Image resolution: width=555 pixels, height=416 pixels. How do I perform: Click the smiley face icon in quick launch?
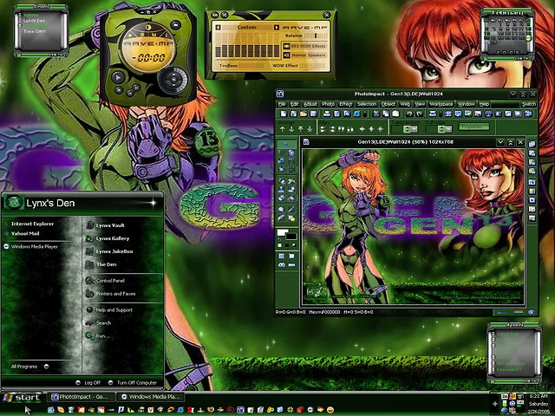click(330, 410)
